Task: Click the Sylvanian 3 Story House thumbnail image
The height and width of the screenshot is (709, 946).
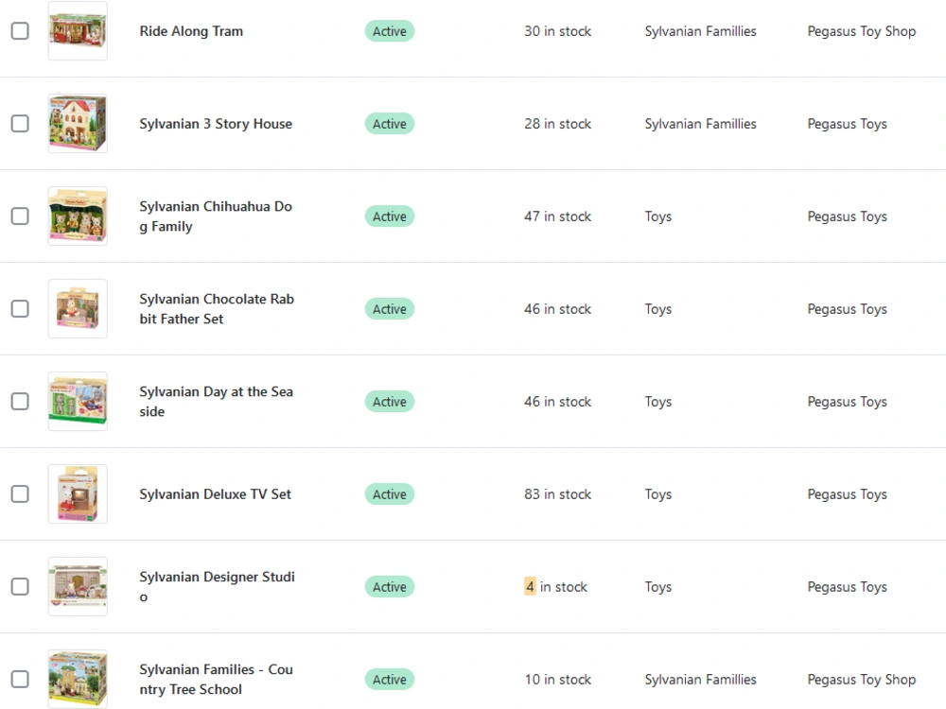Action: point(78,124)
